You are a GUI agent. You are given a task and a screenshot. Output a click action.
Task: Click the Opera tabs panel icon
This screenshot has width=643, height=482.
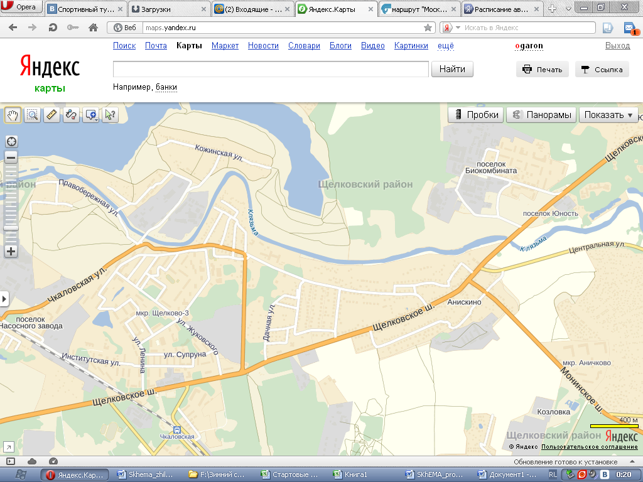(x=608, y=28)
